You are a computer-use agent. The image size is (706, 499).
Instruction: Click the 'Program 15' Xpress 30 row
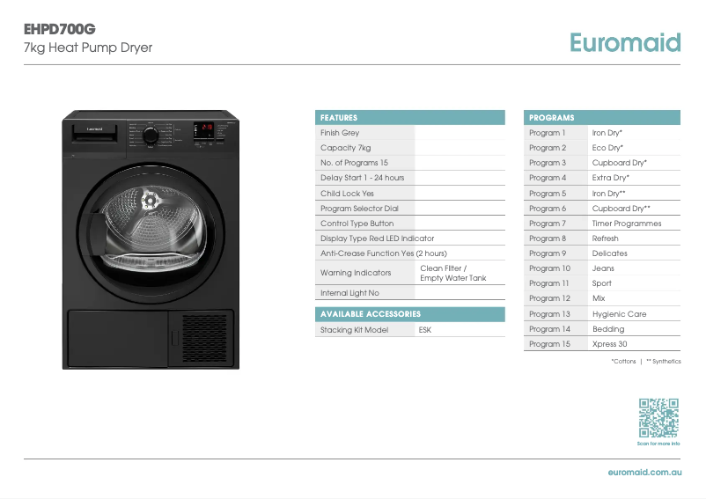point(602,344)
